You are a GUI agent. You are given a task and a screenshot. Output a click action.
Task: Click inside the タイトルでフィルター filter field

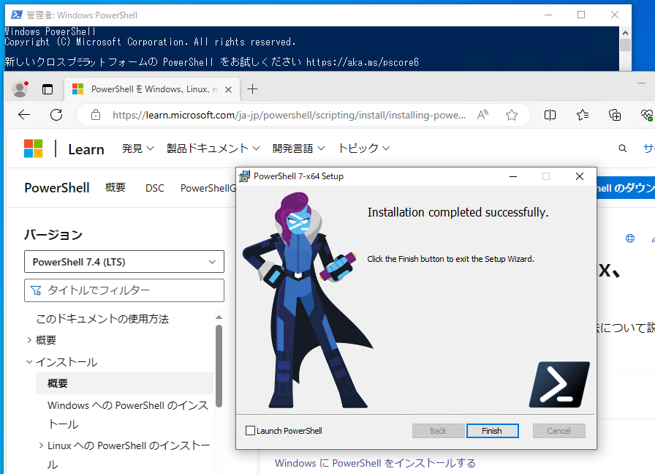124,290
